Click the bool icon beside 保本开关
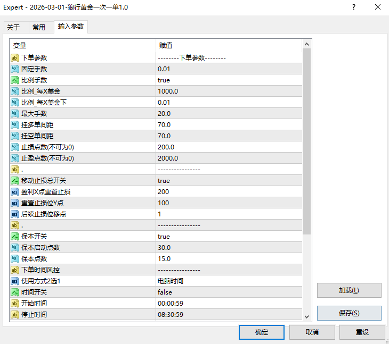The width and height of the screenshot is (389, 344). pos(14,237)
